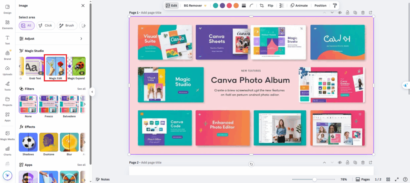Select the Click area option

click(46, 26)
